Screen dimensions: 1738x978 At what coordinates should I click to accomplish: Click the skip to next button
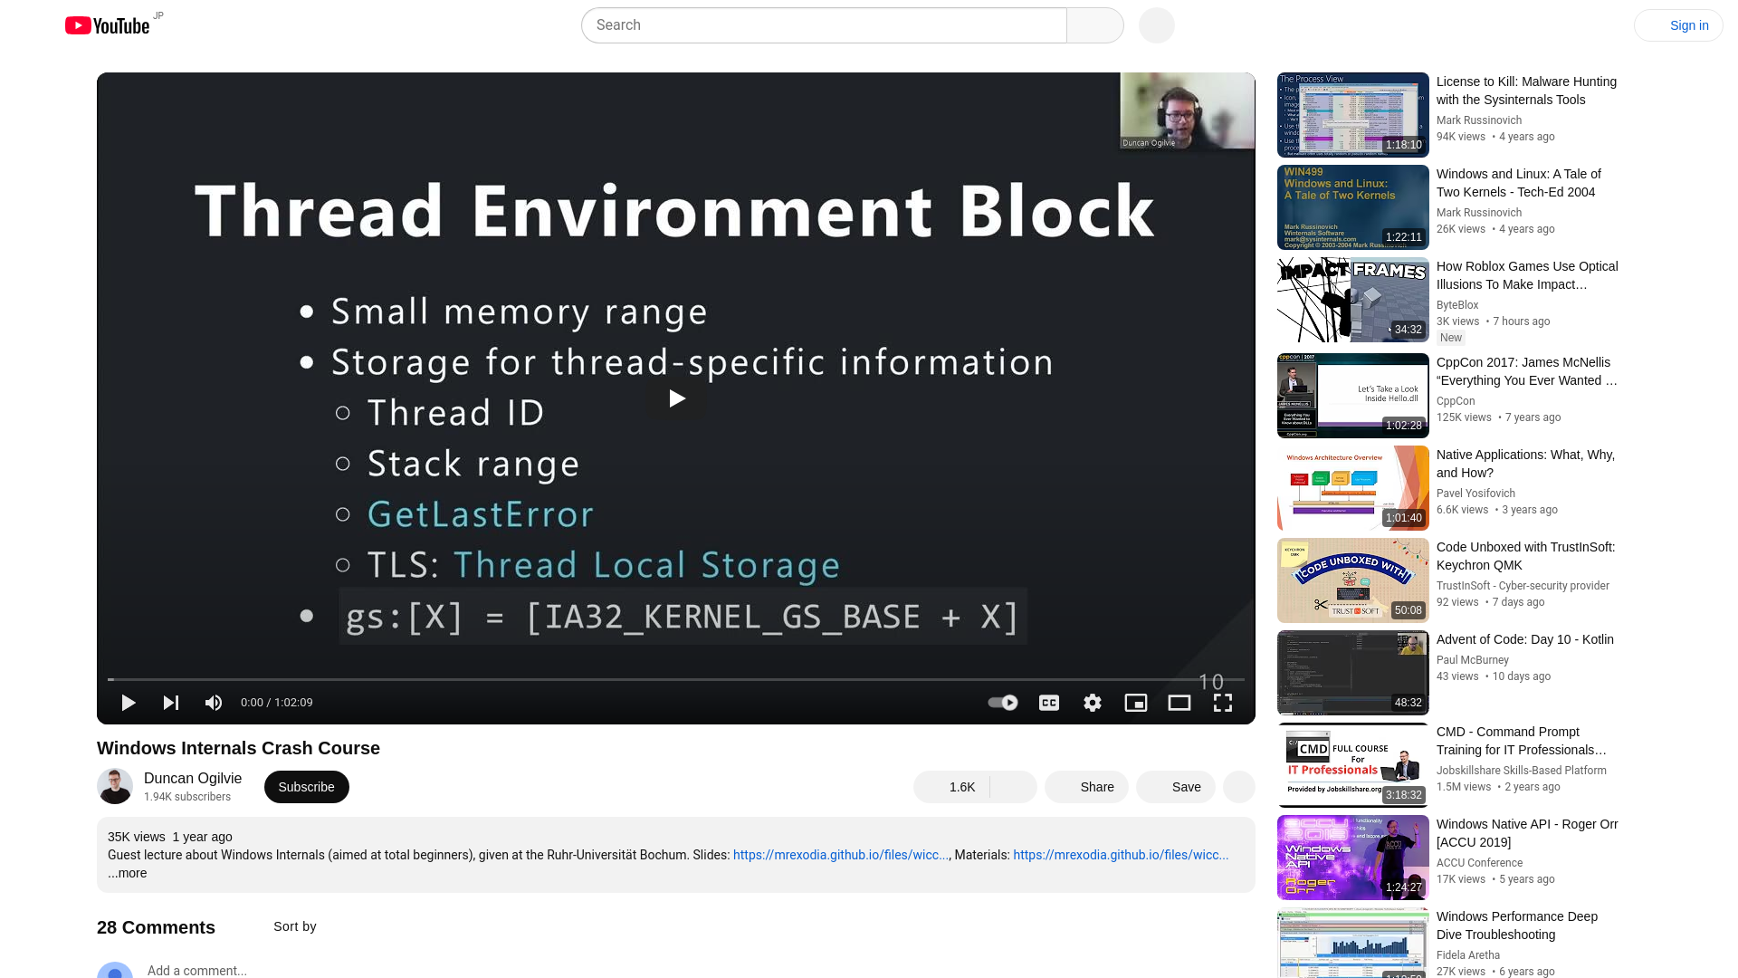171,702
